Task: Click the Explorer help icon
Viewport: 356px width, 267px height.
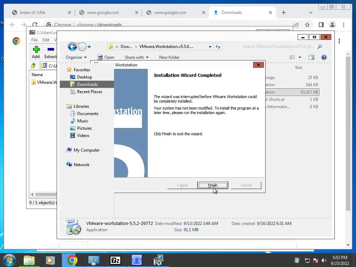Action: coord(324,57)
